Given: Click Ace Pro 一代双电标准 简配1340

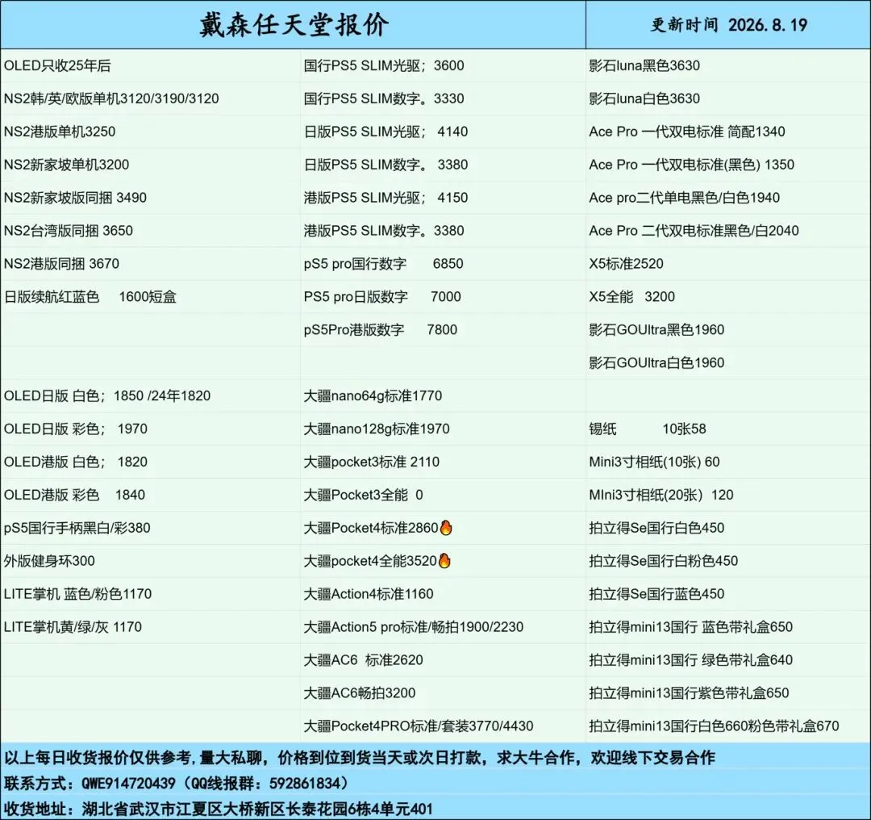Looking at the screenshot, I should [687, 132].
